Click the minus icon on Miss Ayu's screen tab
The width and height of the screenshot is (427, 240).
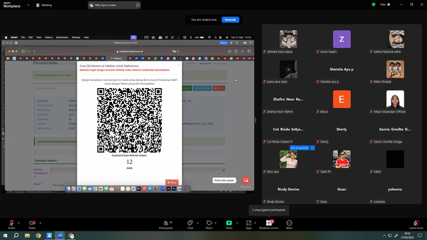coord(138,5)
